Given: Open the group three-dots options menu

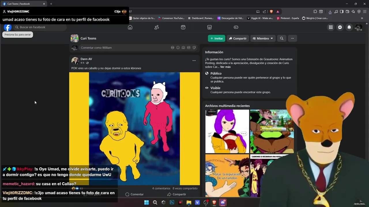Looking at the screenshot, I should pyautogui.click(x=292, y=39).
